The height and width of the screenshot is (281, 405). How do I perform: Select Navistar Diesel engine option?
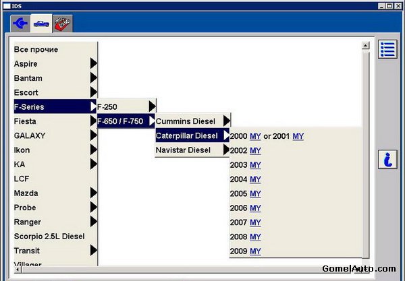(192, 150)
